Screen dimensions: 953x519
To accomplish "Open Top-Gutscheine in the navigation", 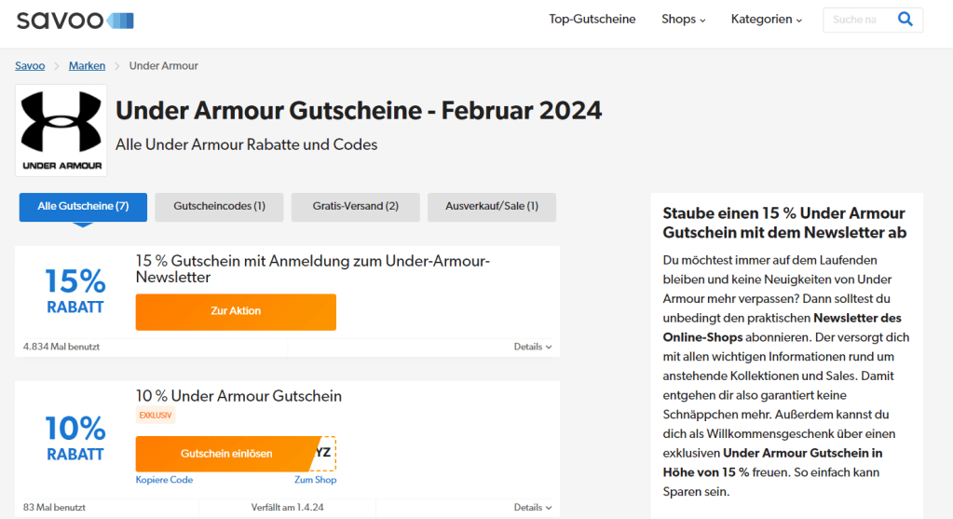I will pyautogui.click(x=592, y=20).
